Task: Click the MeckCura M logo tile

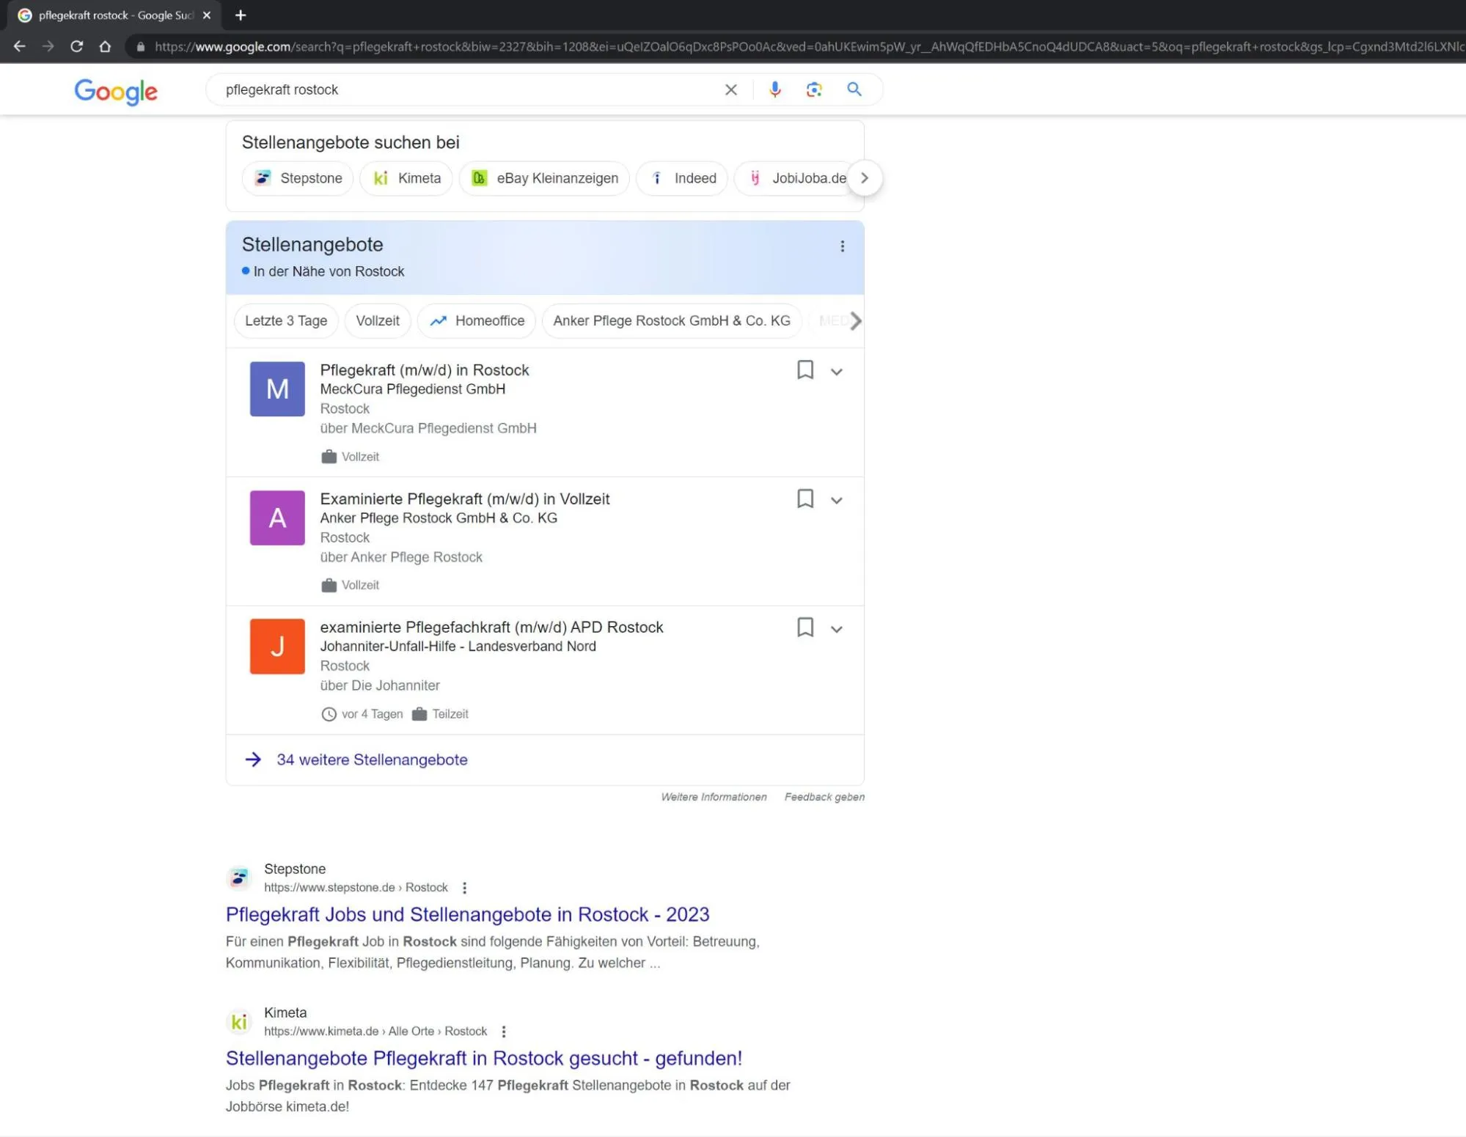Action: click(277, 389)
